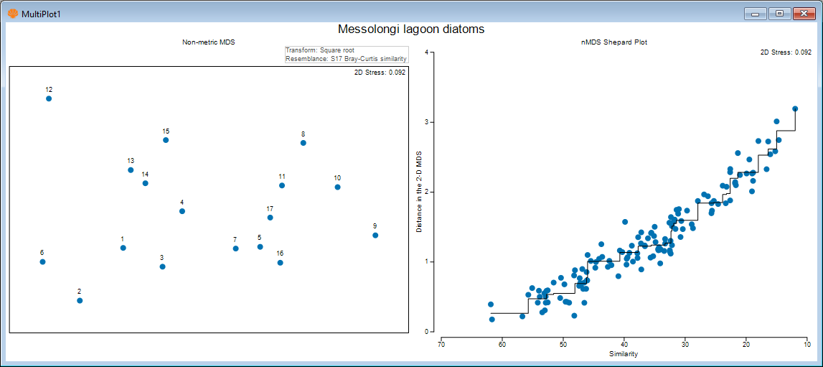Select the Transform and Resemblance key box
The height and width of the screenshot is (367, 823).
click(x=347, y=55)
